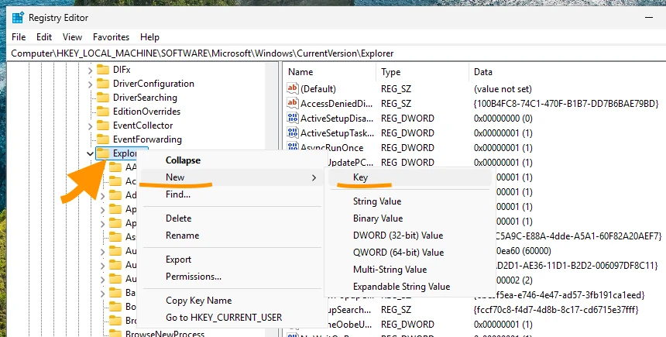Image resolution: width=666 pixels, height=337 pixels.
Task: Click the 0x00000000 (0) data cell
Action: 503,118
